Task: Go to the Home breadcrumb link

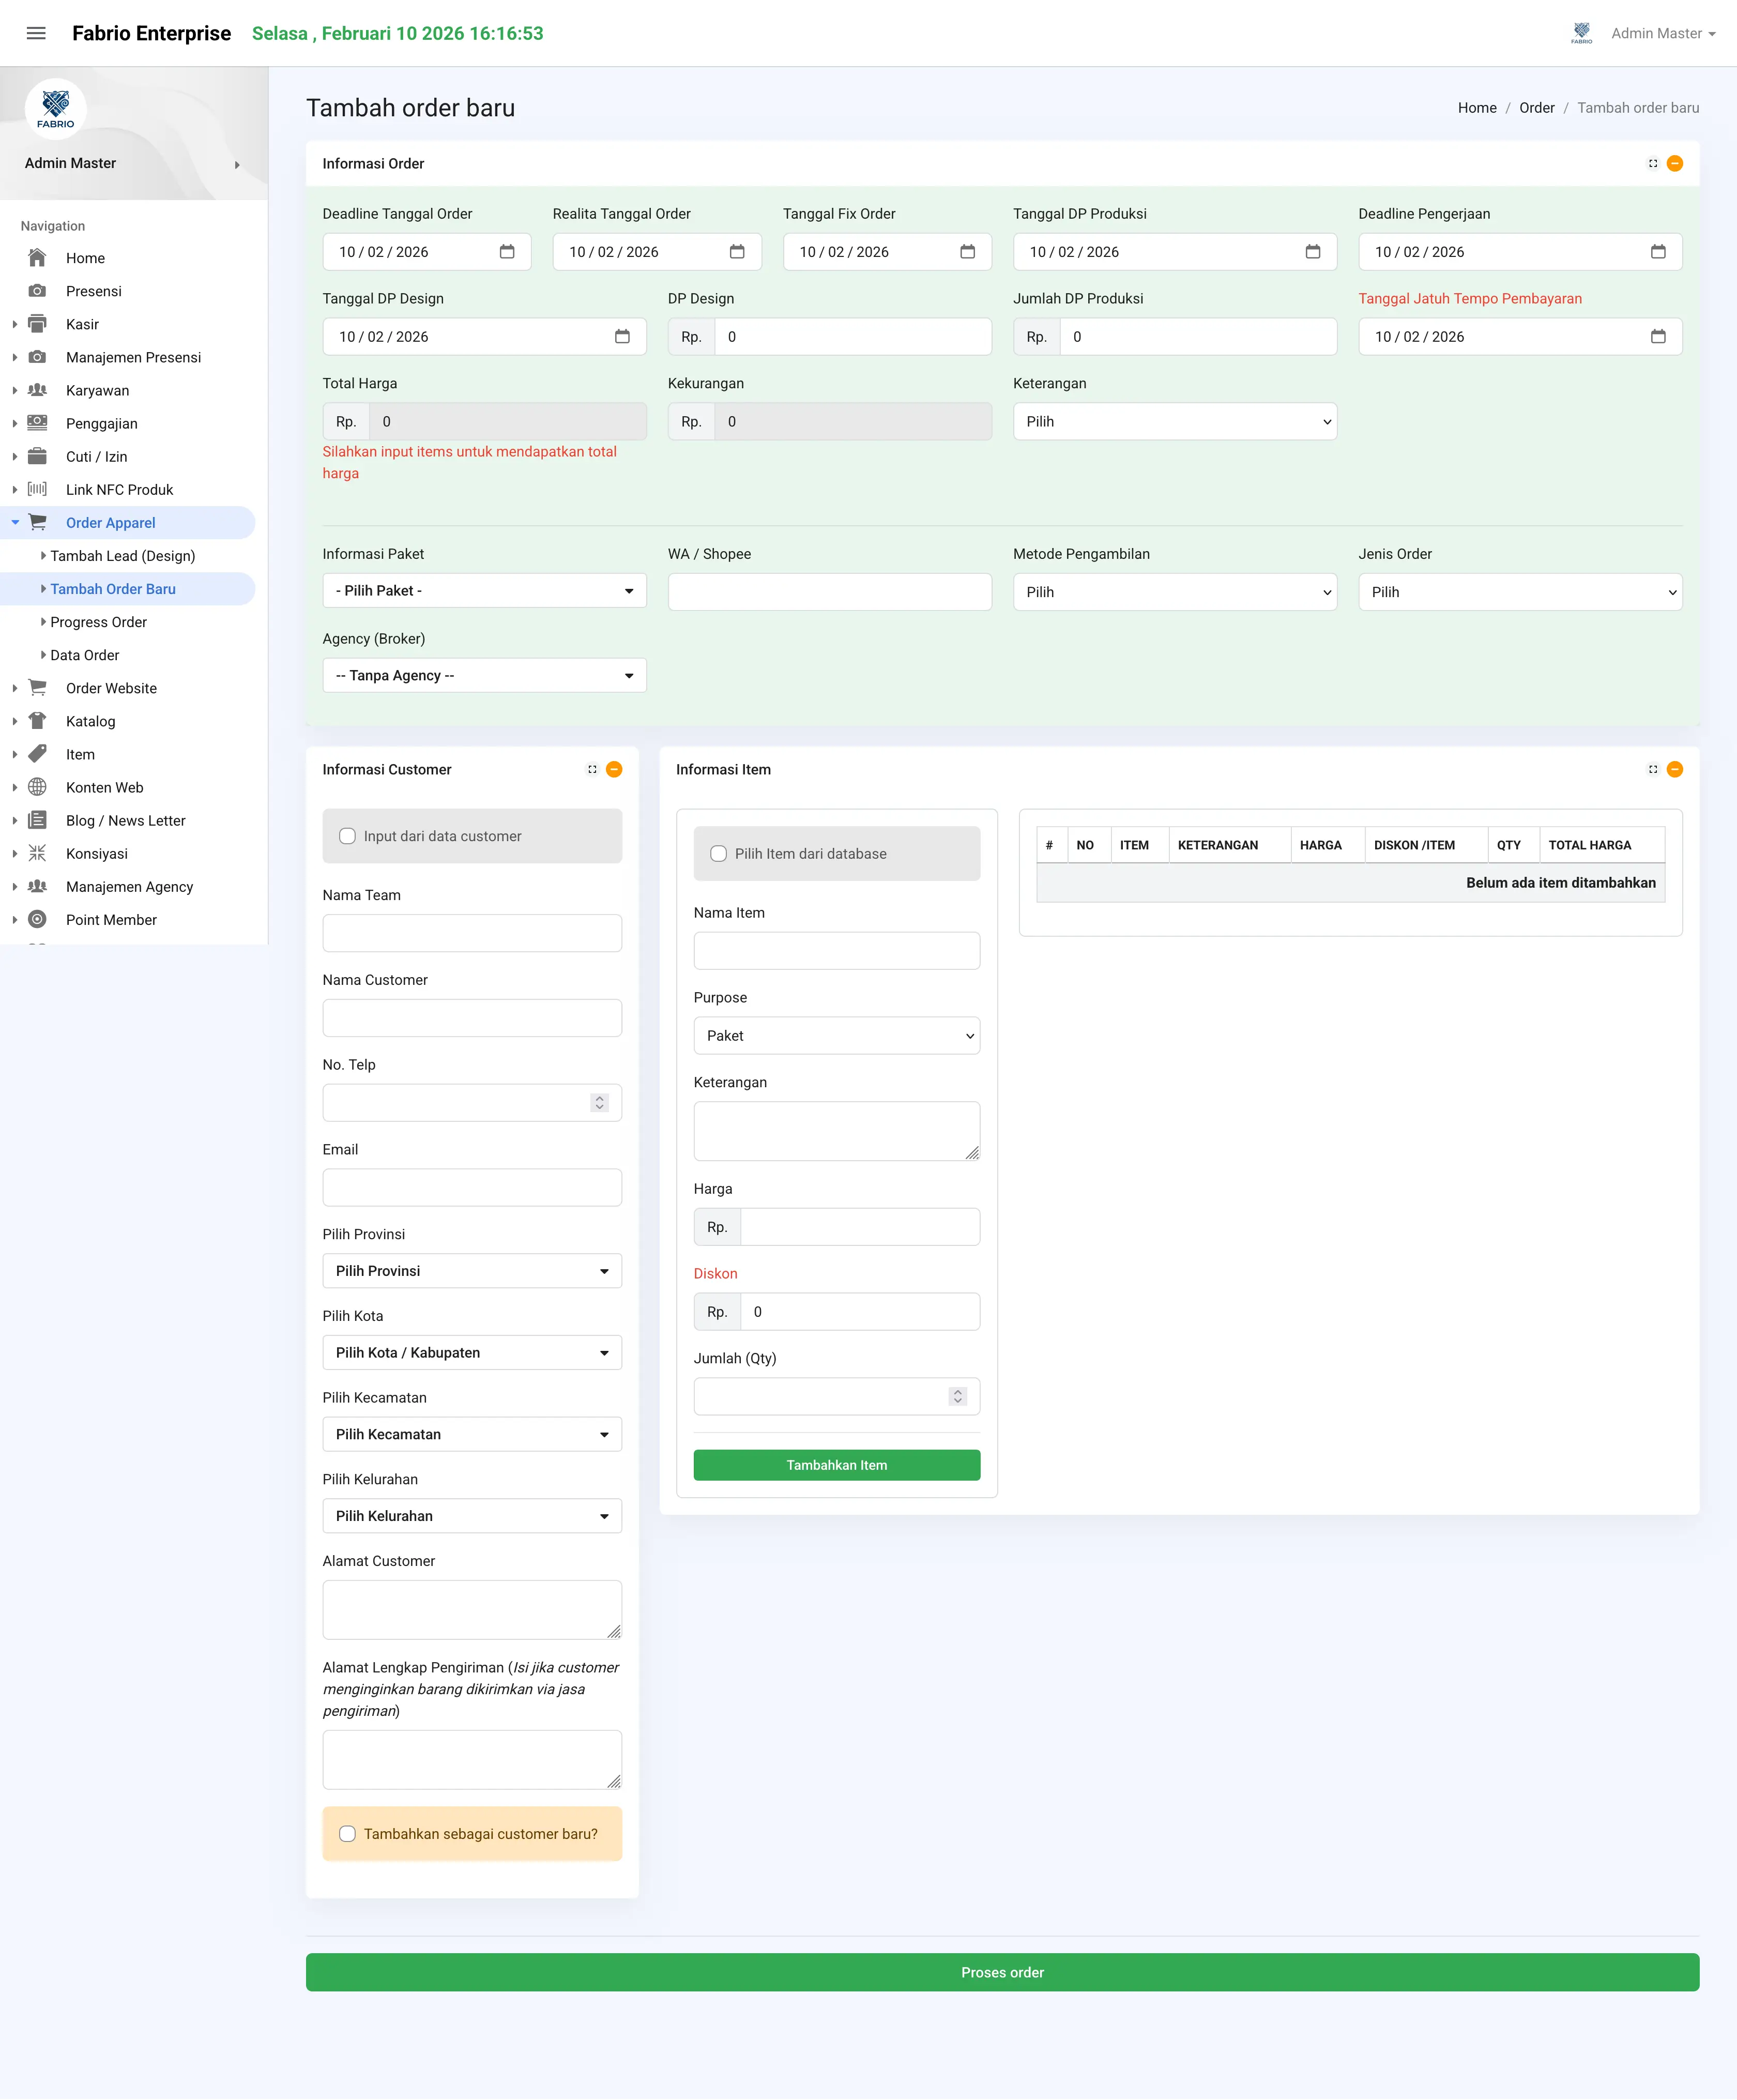Action: coord(1476,108)
